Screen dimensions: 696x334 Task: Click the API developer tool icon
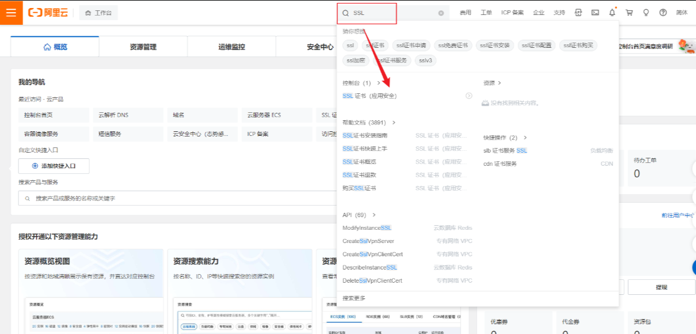pos(579,13)
